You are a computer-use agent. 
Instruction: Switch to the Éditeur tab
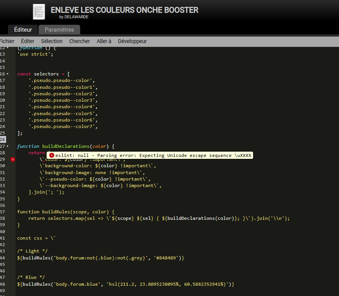pos(23,30)
